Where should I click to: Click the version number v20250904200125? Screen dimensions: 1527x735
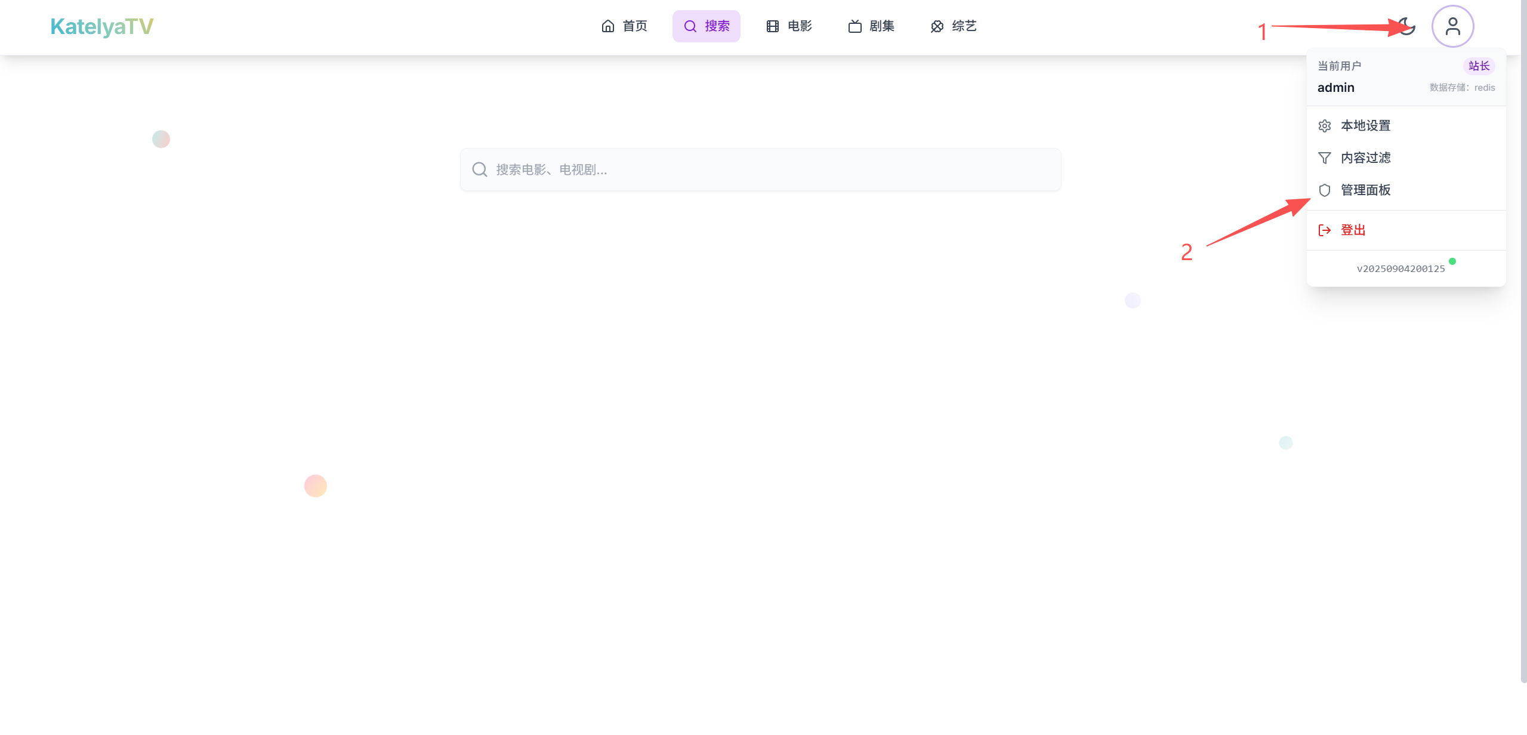point(1400,269)
